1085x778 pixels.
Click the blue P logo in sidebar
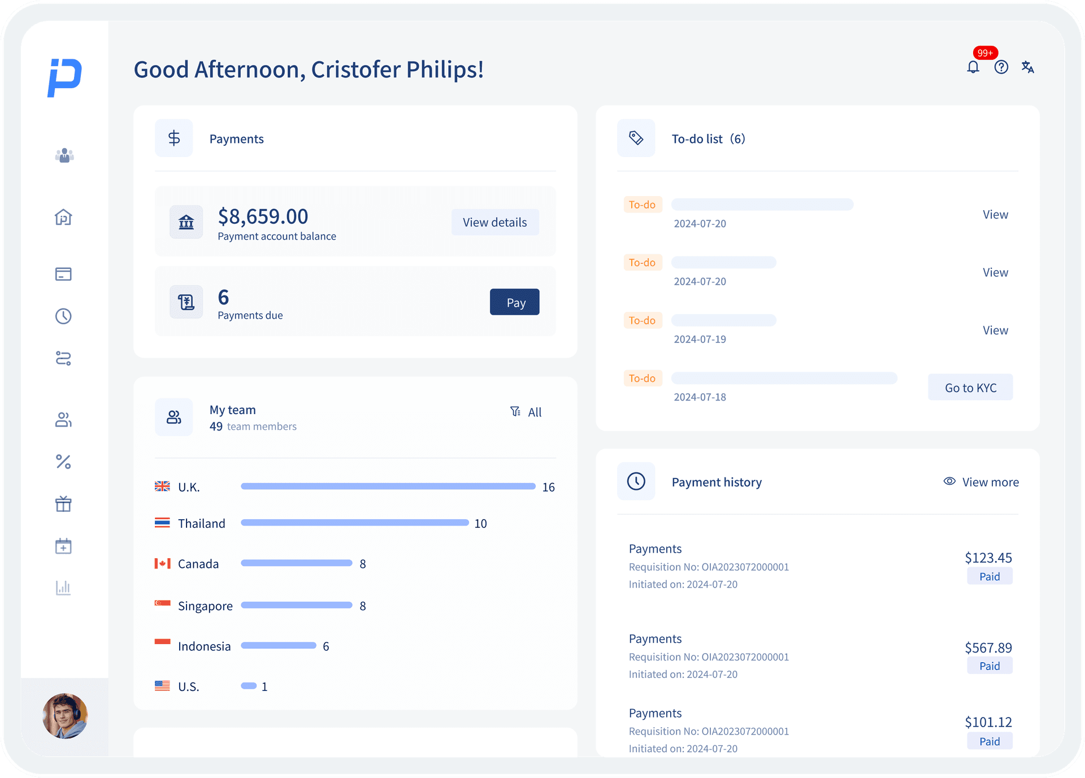[x=64, y=77]
